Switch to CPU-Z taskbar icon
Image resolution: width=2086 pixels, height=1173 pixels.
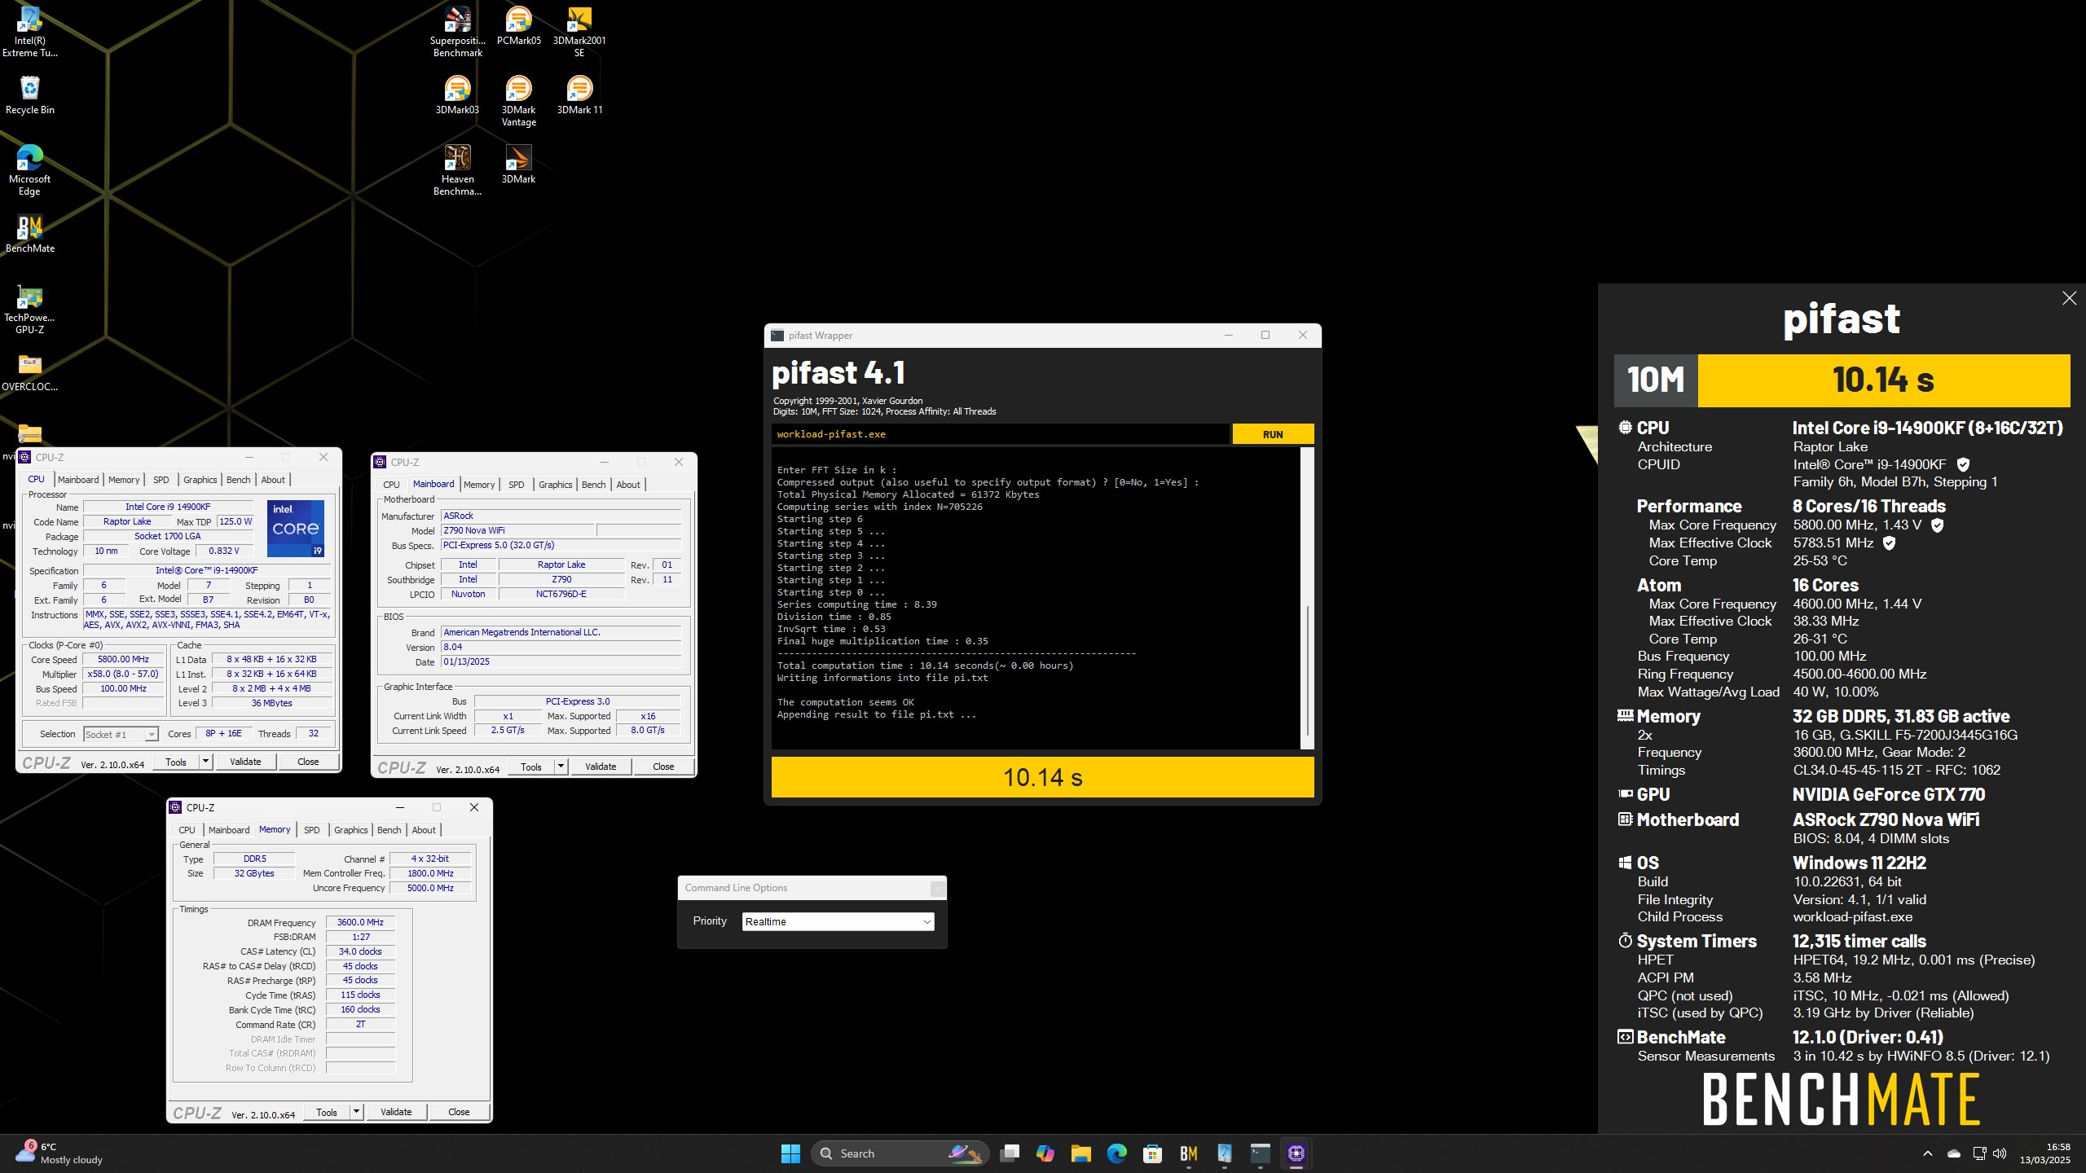(1296, 1153)
